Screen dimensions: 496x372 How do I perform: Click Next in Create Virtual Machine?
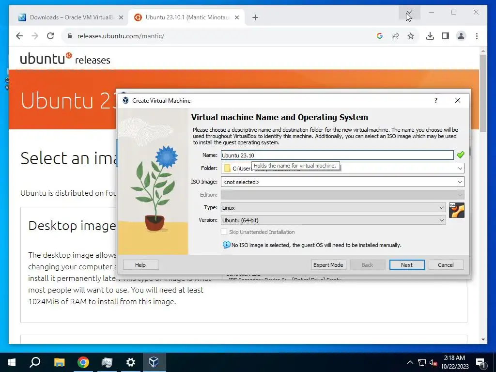pyautogui.click(x=407, y=265)
